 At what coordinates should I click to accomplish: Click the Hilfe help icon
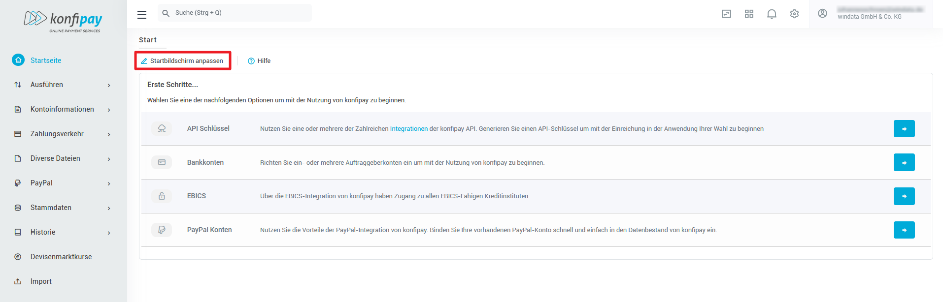[251, 61]
